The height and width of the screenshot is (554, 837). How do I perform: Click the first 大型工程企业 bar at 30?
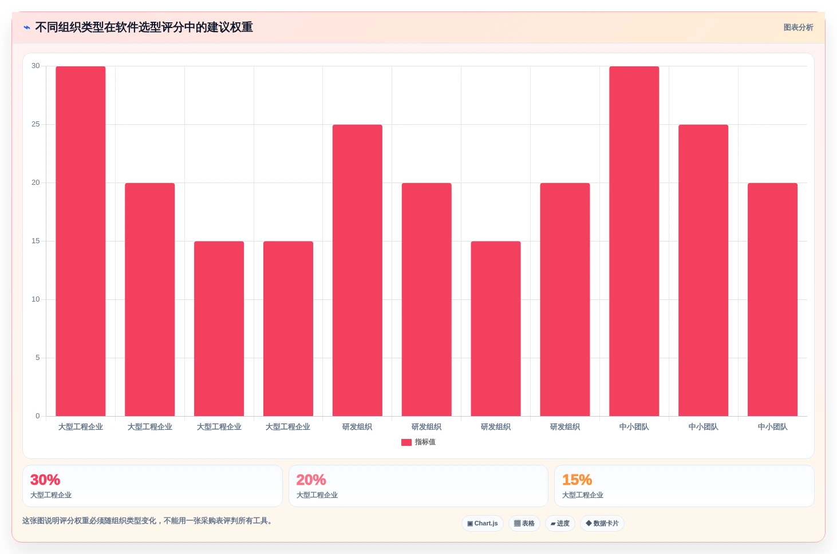[x=81, y=241]
